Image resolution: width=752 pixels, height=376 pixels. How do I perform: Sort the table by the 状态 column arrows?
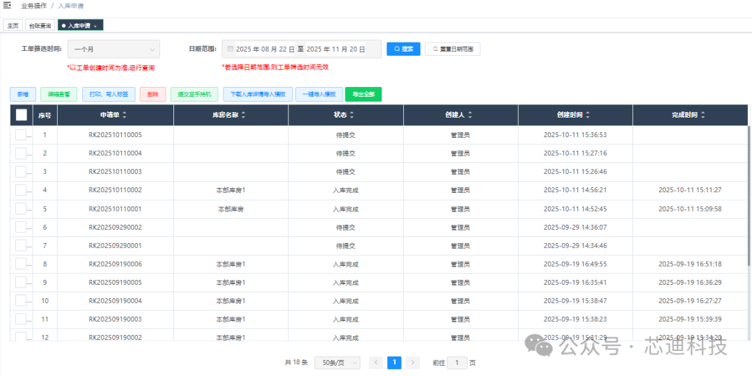[x=352, y=115]
